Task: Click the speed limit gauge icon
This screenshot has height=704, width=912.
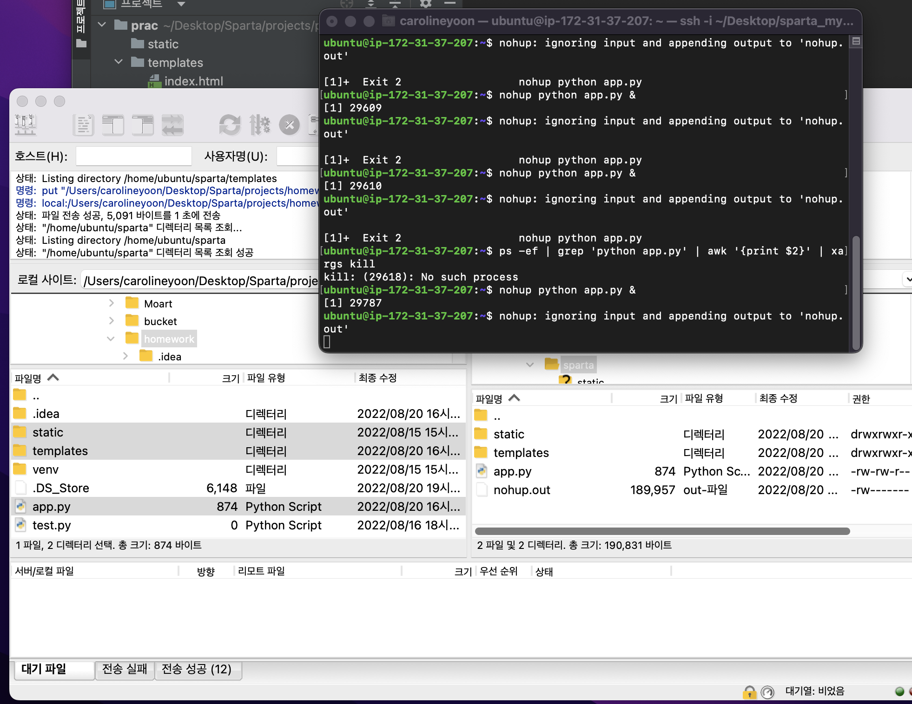Action: pyautogui.click(x=767, y=692)
